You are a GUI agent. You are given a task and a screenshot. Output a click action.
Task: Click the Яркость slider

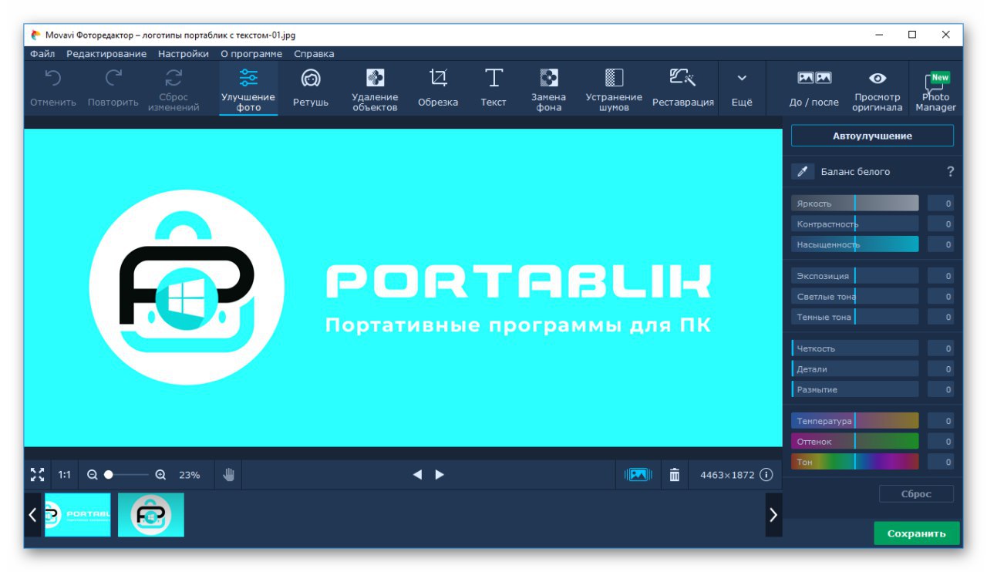coord(855,204)
